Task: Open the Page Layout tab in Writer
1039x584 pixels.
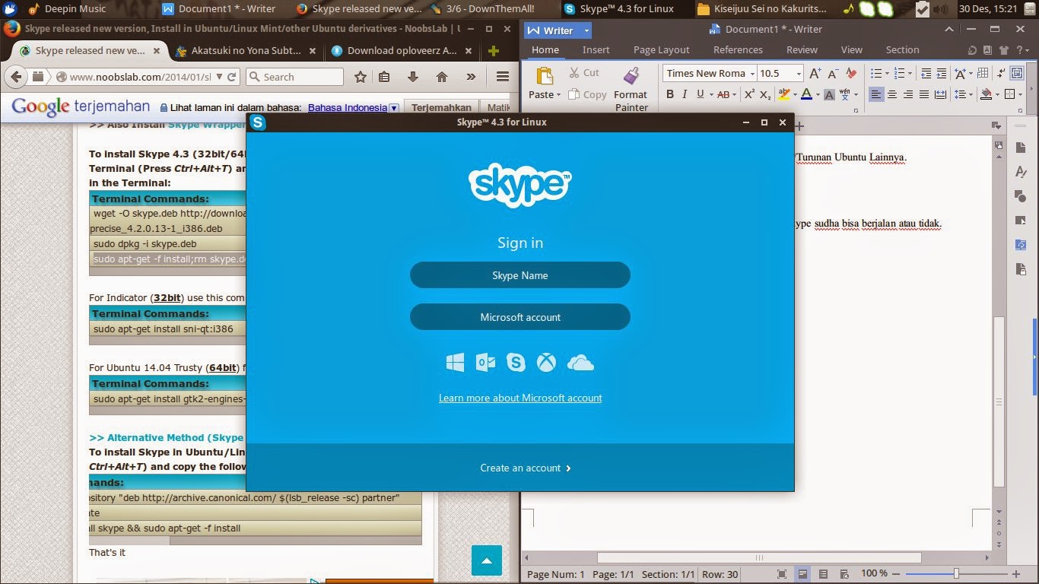Action: [x=661, y=49]
